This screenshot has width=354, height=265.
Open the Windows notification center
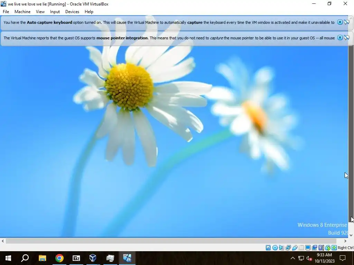(343, 258)
